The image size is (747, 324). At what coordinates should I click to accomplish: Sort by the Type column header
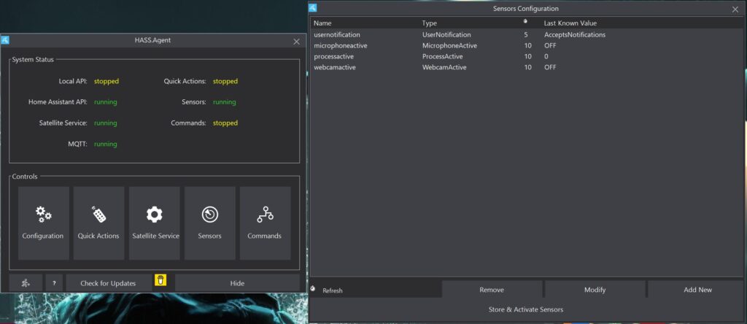click(x=429, y=23)
